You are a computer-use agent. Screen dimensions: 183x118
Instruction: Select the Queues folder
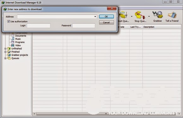(x=15, y=58)
